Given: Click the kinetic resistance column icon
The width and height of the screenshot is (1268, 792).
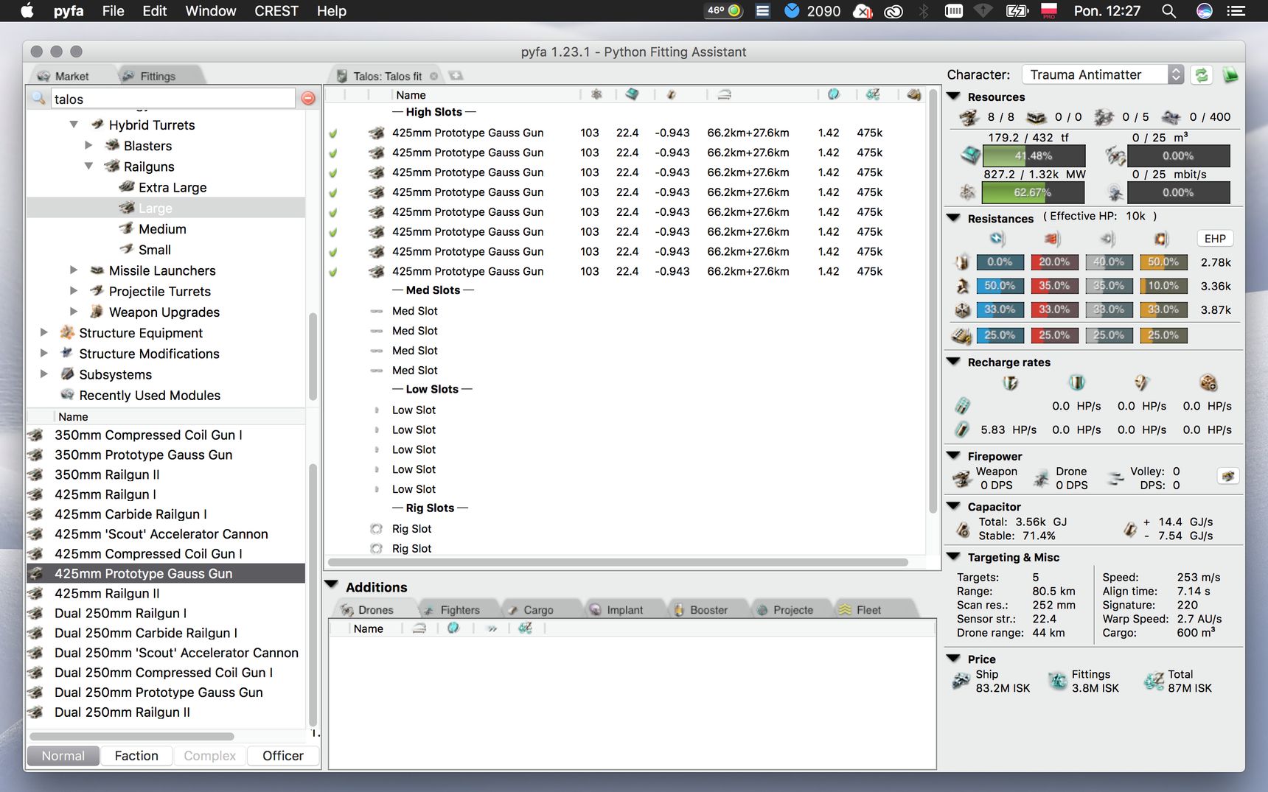Looking at the screenshot, I should click(x=1107, y=238).
